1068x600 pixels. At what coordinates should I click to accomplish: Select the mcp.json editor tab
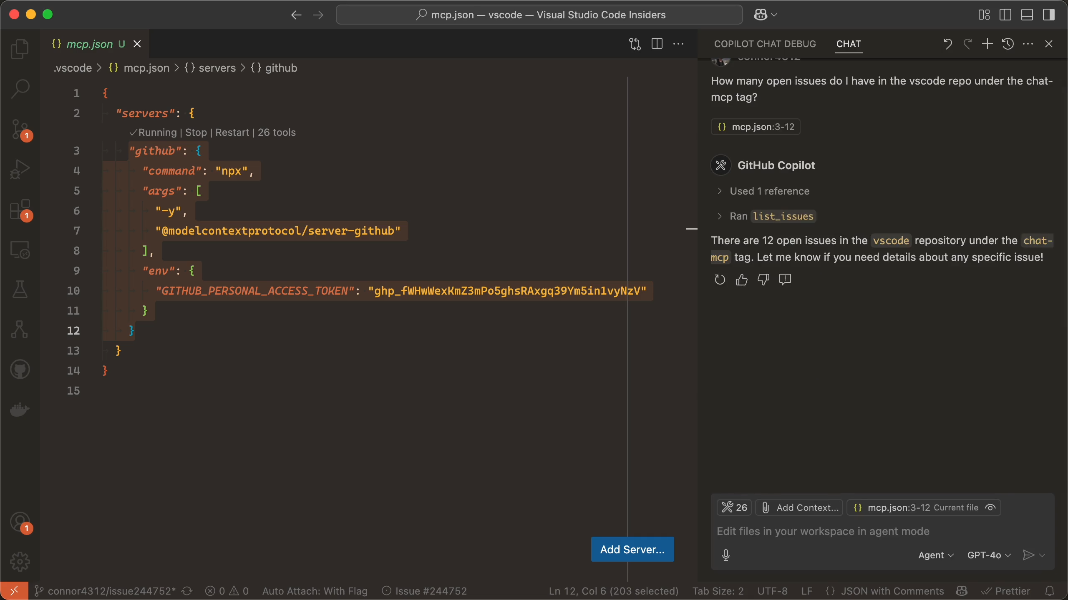[89, 44]
